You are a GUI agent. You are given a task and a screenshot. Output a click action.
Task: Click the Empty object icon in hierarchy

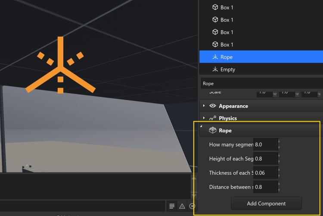(x=215, y=69)
